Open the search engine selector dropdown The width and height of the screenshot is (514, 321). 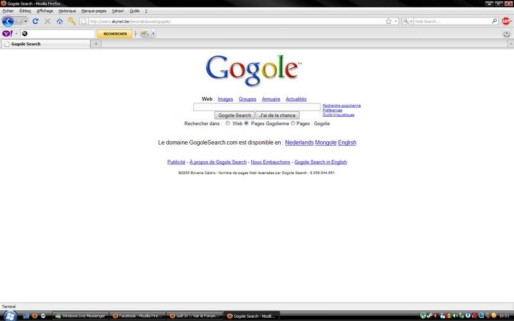tap(407, 21)
